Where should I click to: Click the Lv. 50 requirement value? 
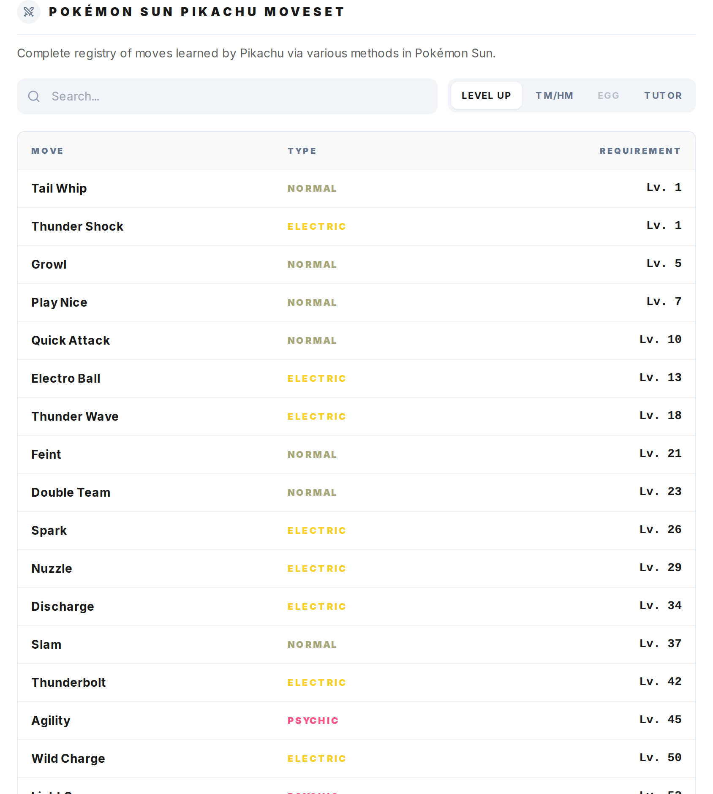[661, 758]
